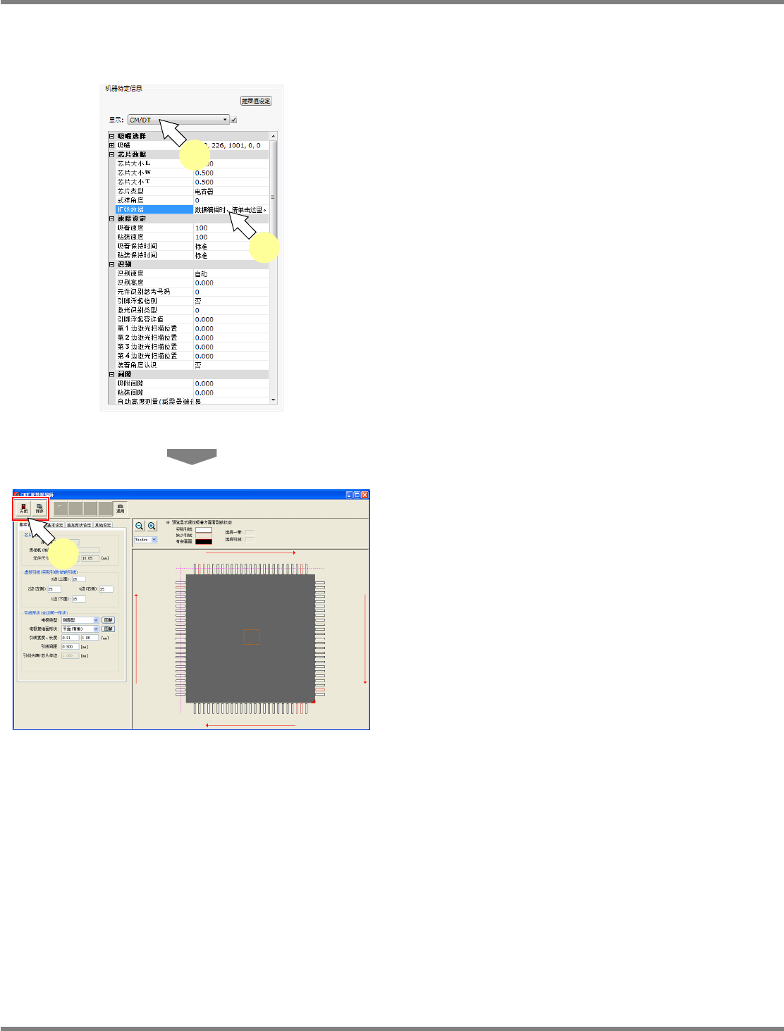Maximize the extended data editor window
The image size is (784, 1031).
point(357,495)
